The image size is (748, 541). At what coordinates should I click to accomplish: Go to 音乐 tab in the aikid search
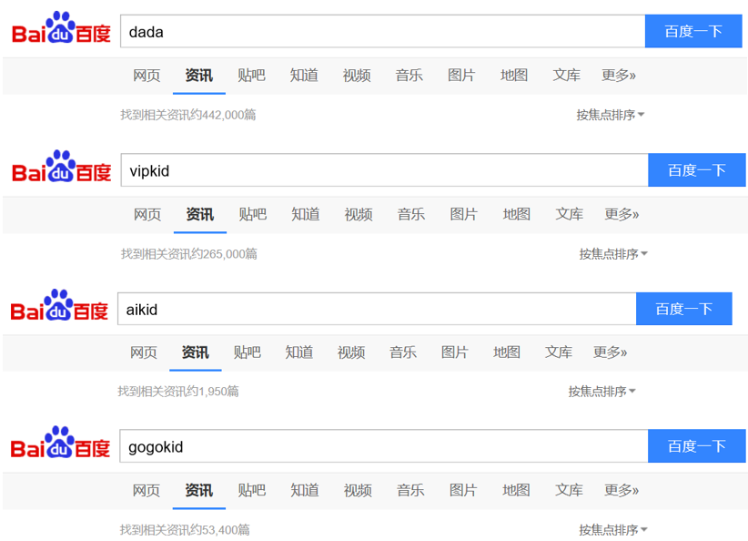coord(403,352)
